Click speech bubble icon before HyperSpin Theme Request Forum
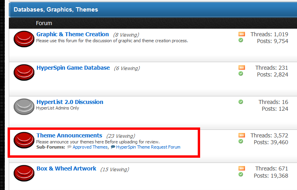Image resolution: width=297 pixels, height=190 pixels. [x=113, y=147]
